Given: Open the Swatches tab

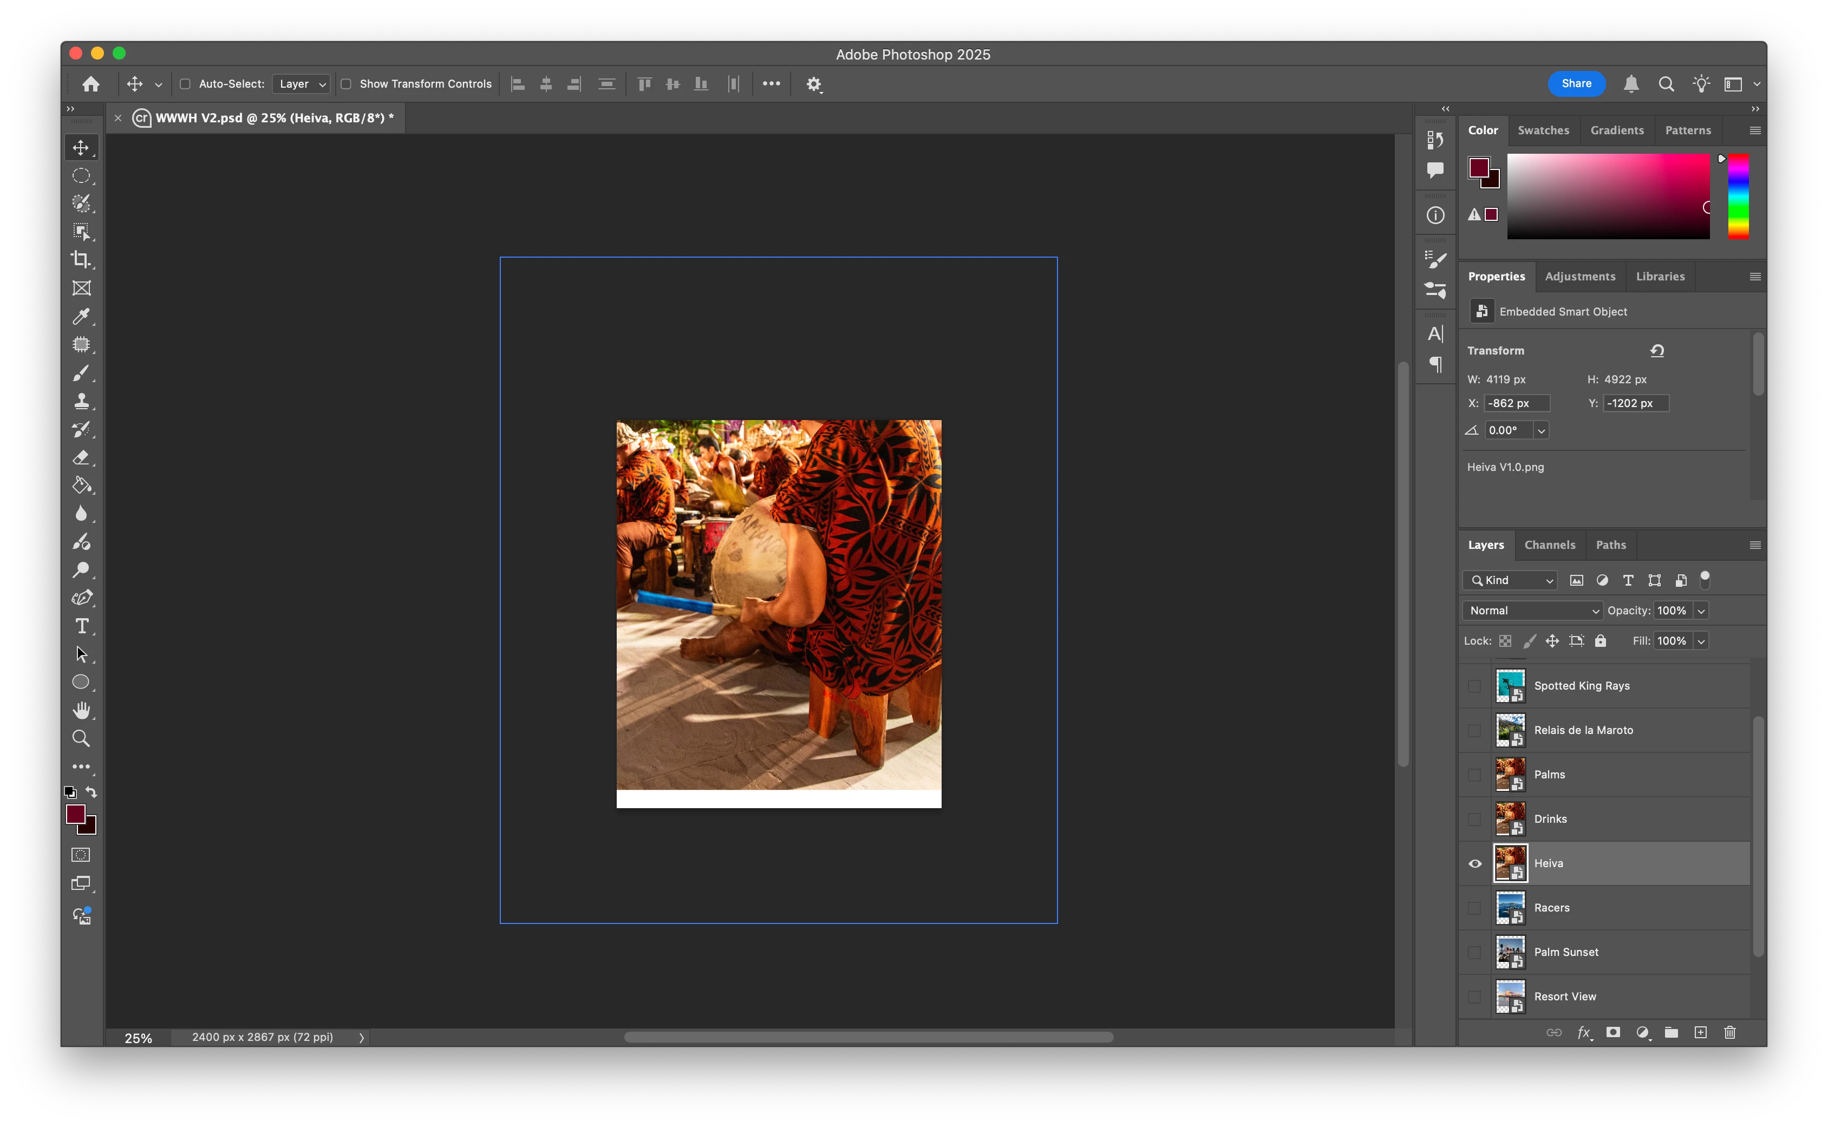Looking at the screenshot, I should coord(1543,130).
